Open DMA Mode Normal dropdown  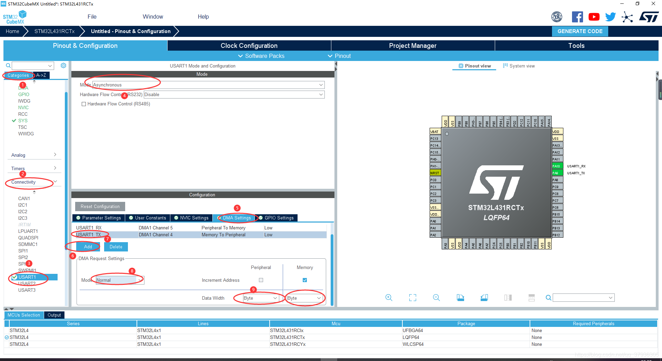[120, 280]
